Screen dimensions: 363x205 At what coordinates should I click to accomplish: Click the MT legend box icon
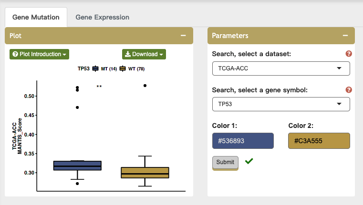(95, 69)
